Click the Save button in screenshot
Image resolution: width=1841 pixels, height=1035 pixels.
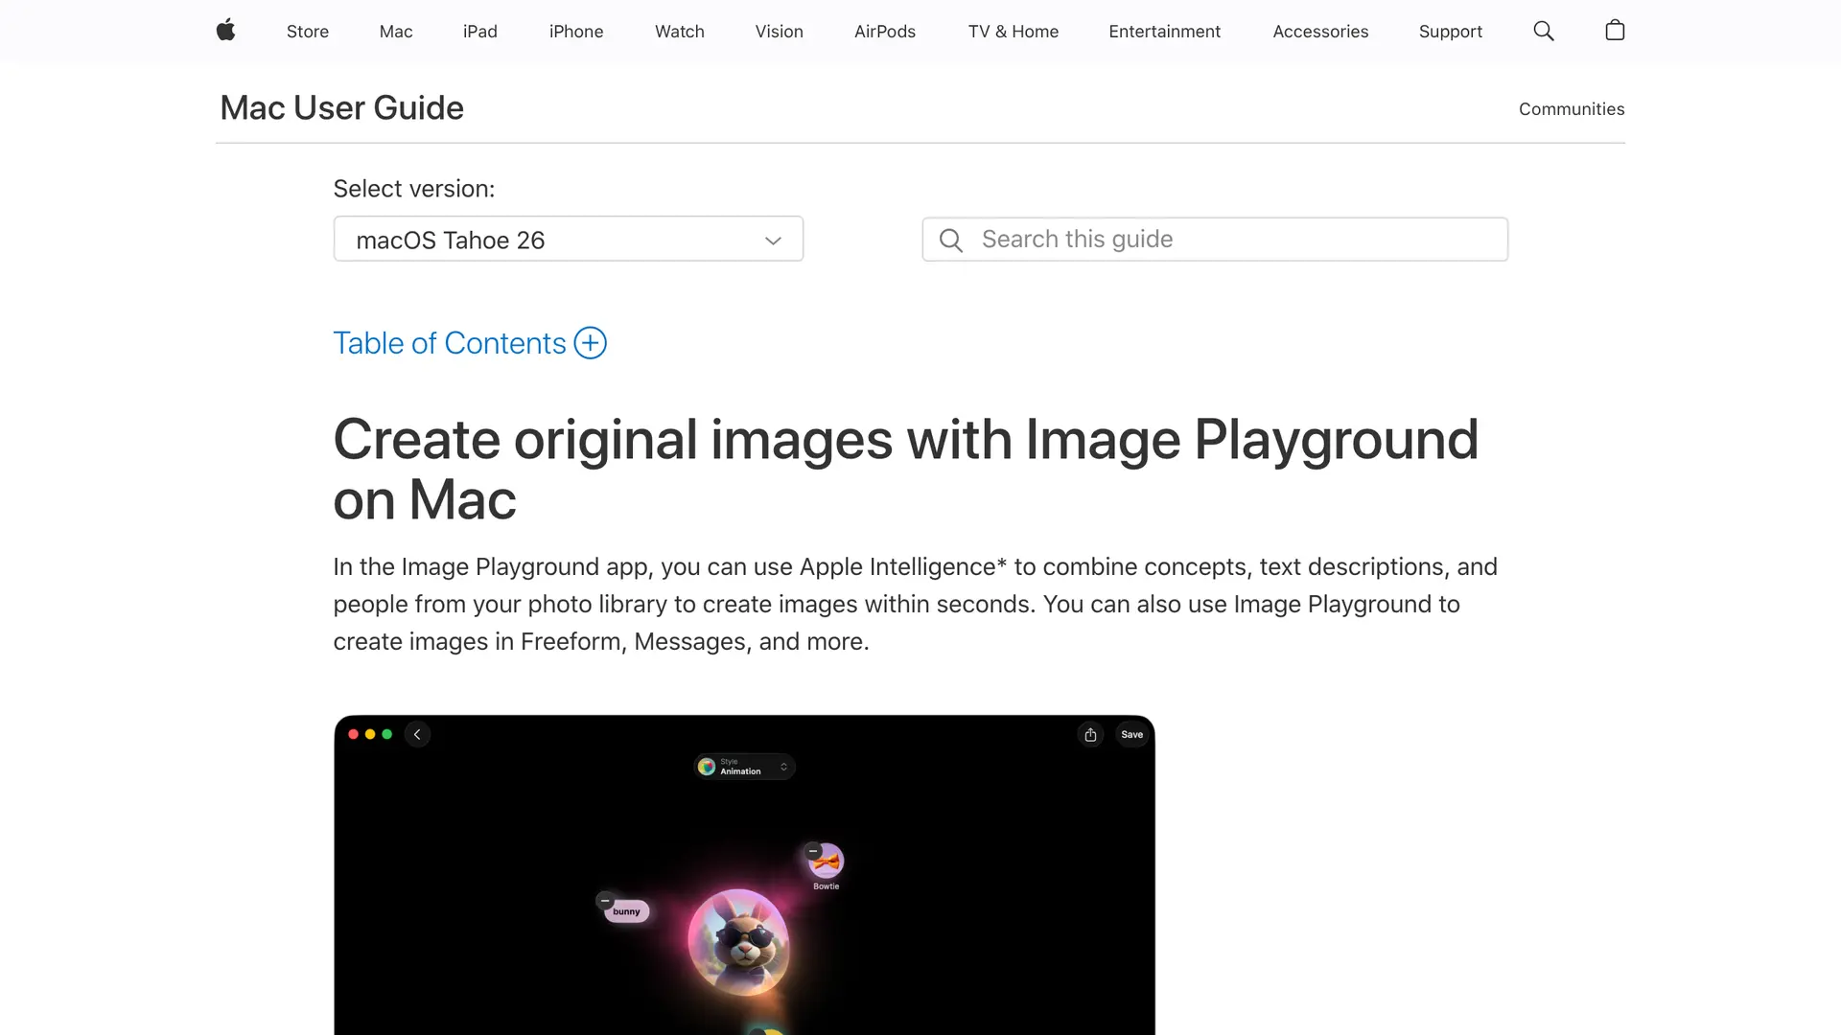(x=1132, y=735)
